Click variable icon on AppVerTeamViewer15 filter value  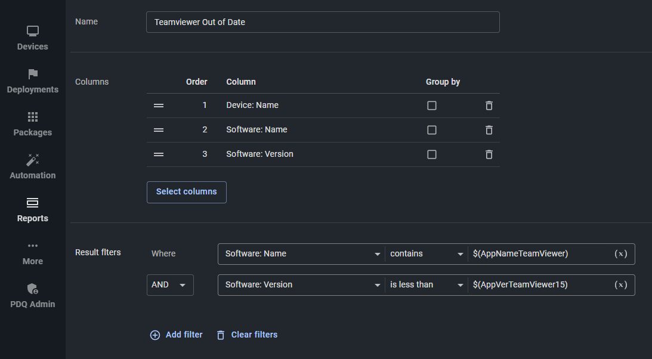(621, 284)
